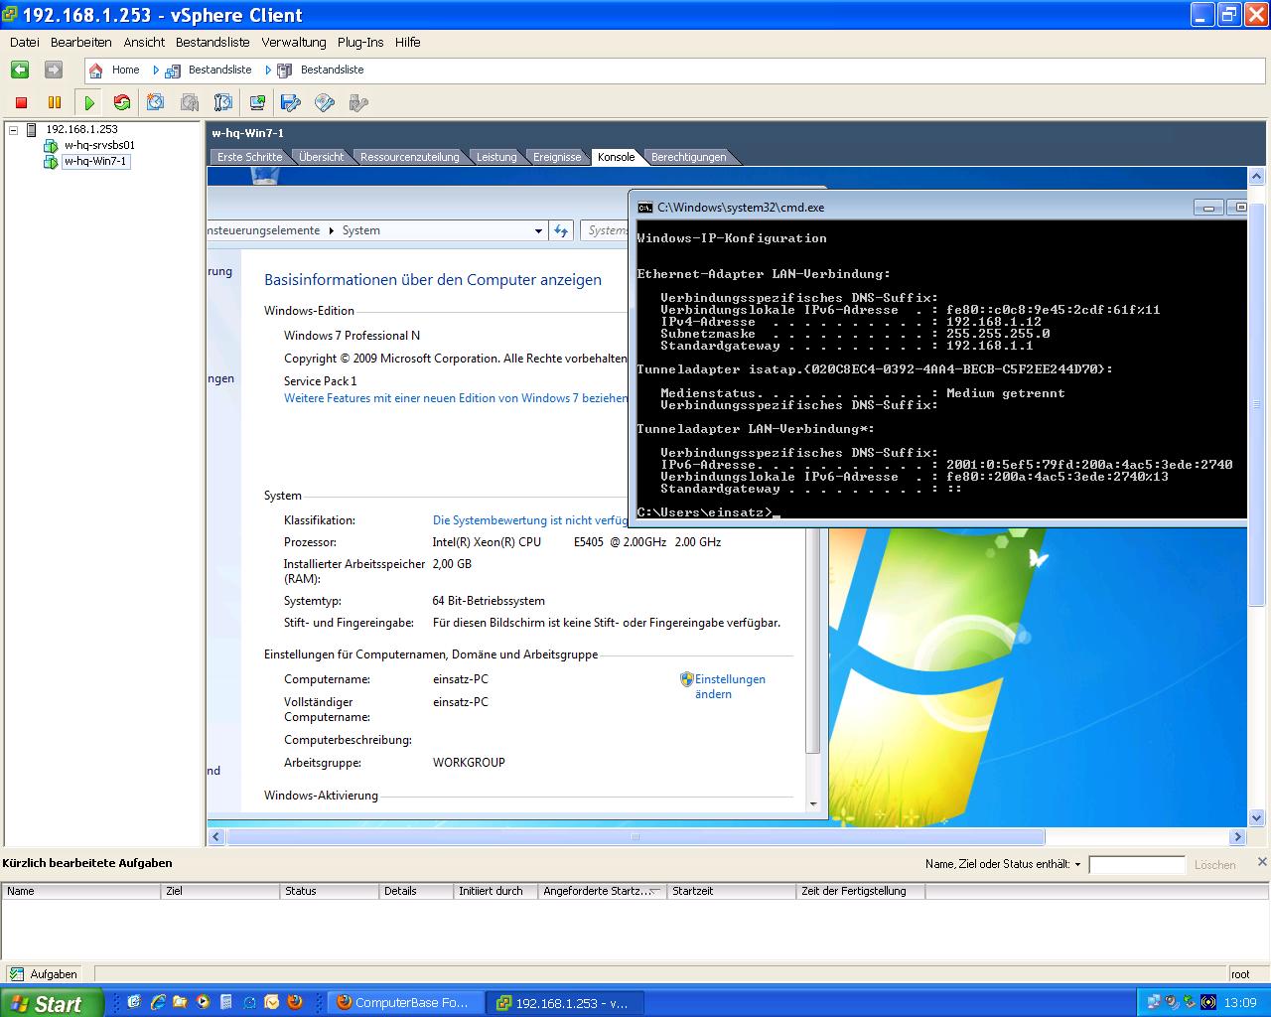The width and height of the screenshot is (1271, 1017).
Task: Click the Home house icon
Action: click(96, 71)
